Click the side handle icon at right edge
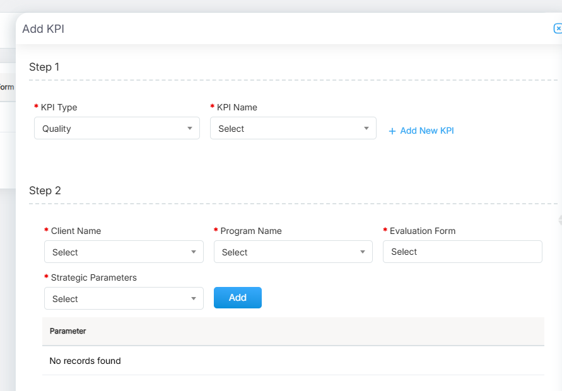Image resolution: width=562 pixels, height=391 pixels. point(559,220)
